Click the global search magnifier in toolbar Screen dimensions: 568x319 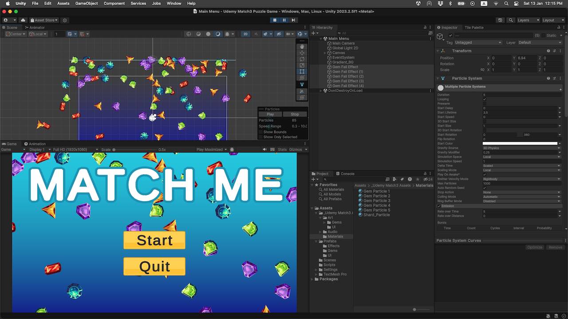tap(511, 20)
